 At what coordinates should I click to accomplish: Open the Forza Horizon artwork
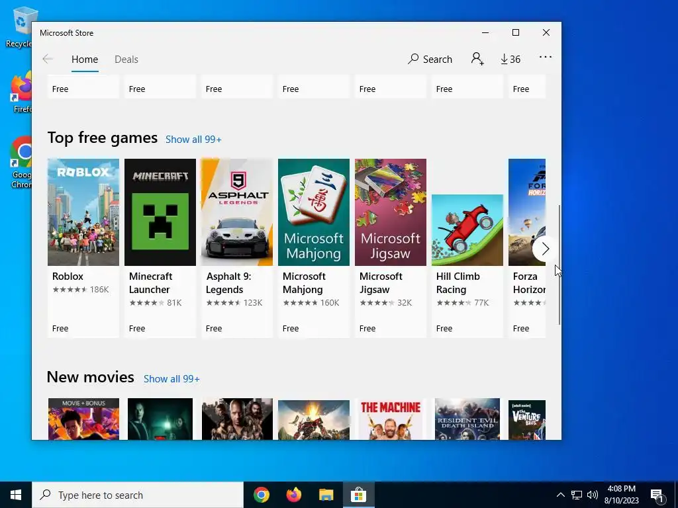(526, 212)
